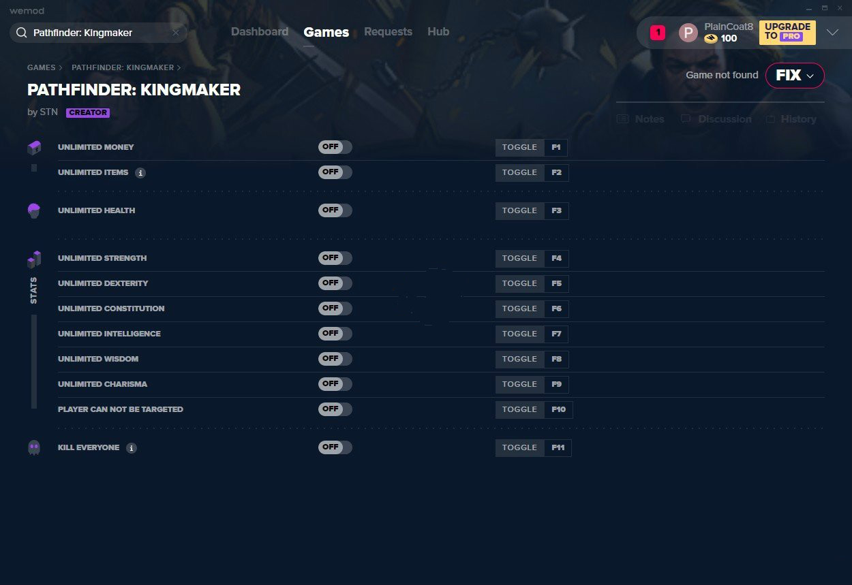852x585 pixels.
Task: Click the PlainCoat8 profile avatar
Action: tap(688, 33)
